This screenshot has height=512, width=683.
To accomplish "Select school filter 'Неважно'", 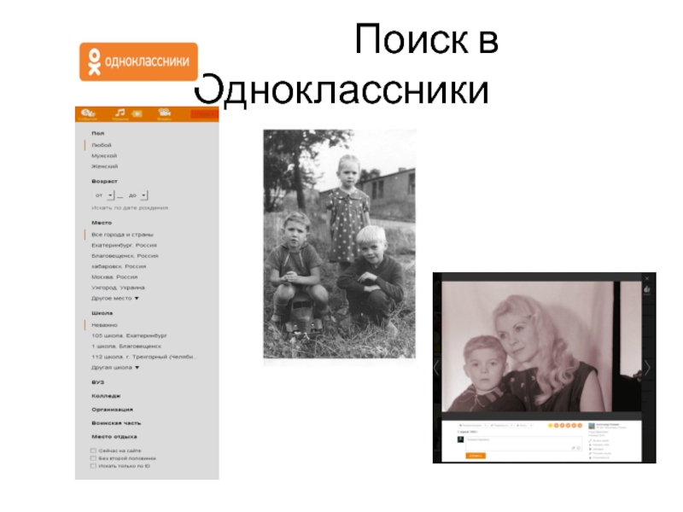I will pyautogui.click(x=104, y=325).
